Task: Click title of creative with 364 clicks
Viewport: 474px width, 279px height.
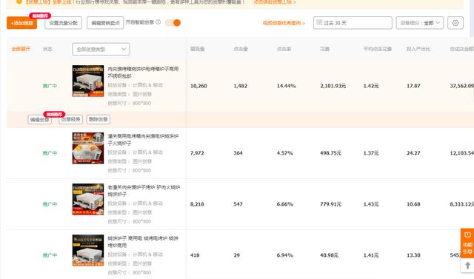Action: tap(143, 139)
